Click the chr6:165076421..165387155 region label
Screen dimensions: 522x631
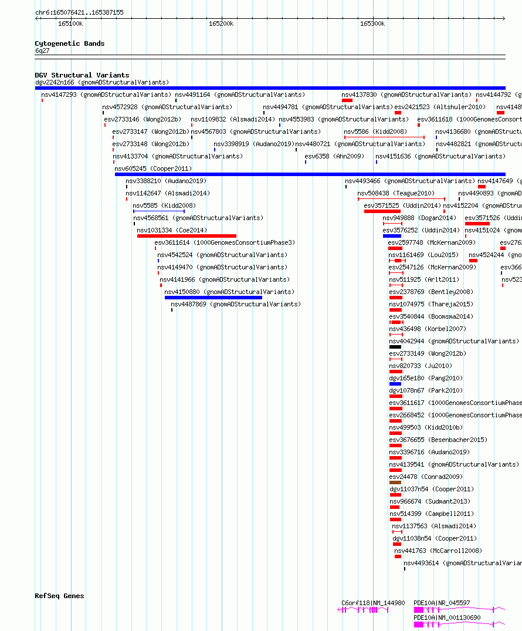79,12
